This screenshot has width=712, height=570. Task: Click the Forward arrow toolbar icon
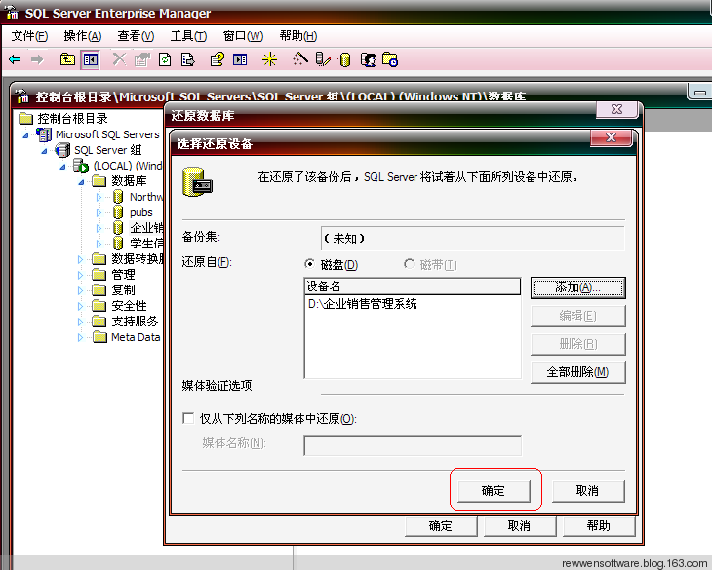[x=37, y=59]
